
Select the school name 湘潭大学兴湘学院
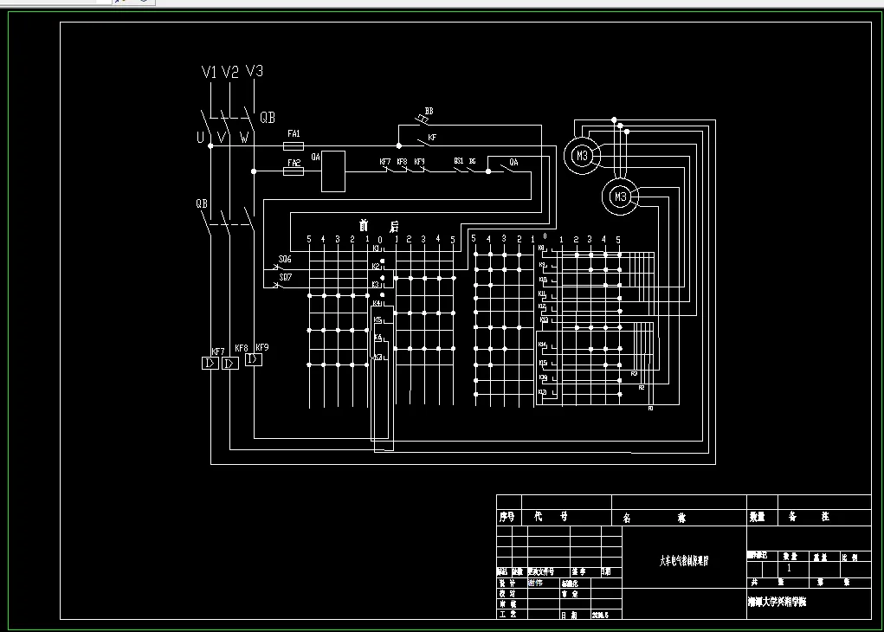click(778, 602)
